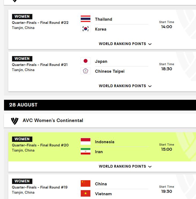Viewport: 196px width, 199px height.
Task: Click the Thailand flag icon
Action: (86, 19)
